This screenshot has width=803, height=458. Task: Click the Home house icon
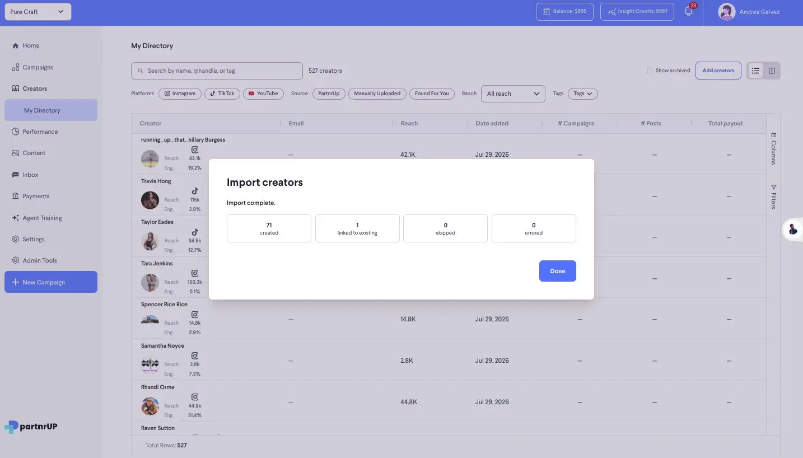(16, 46)
